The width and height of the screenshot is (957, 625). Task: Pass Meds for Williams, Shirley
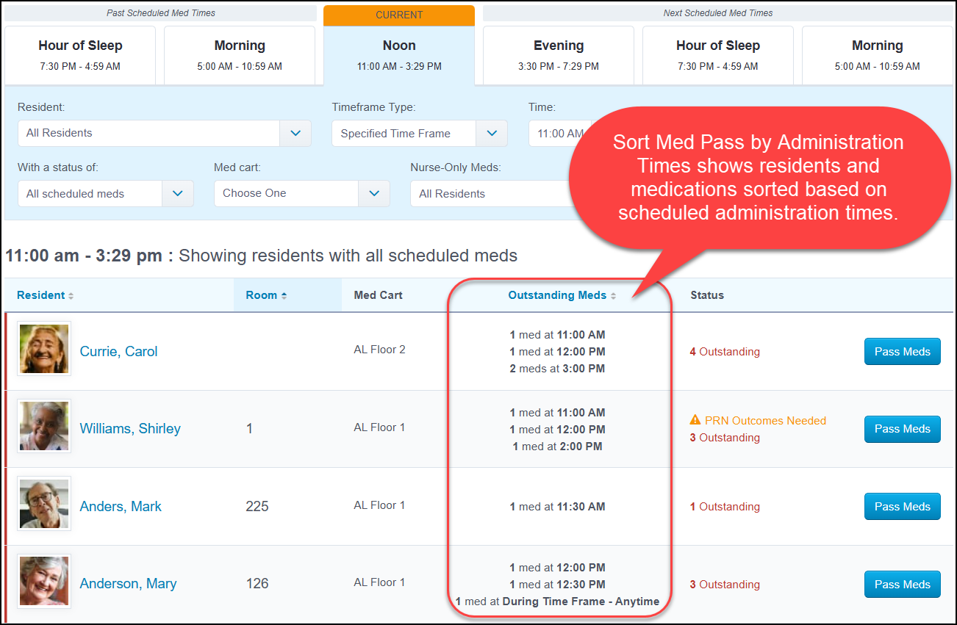[x=902, y=429]
